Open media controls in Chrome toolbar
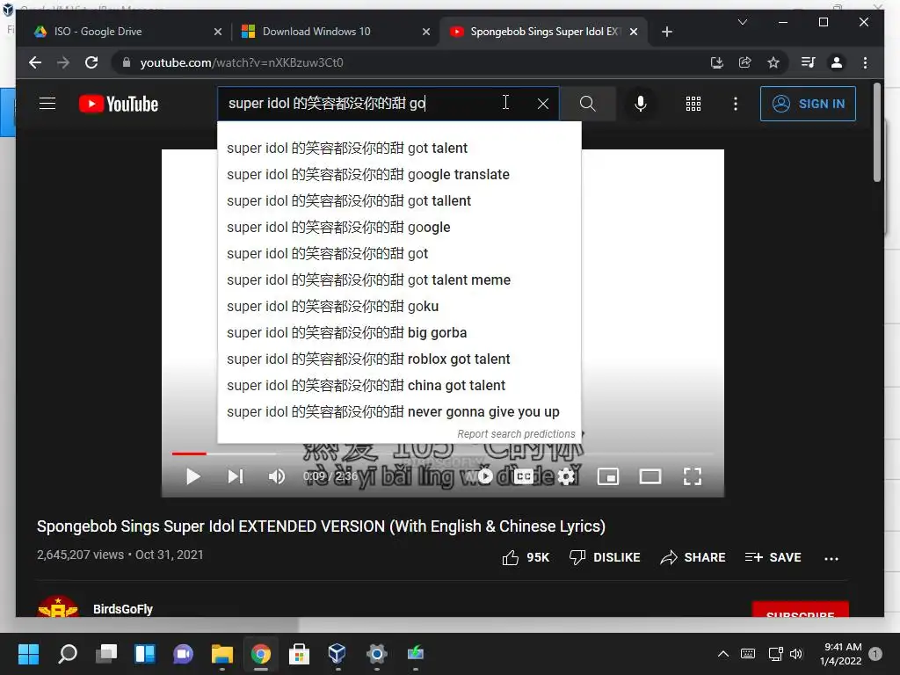The height and width of the screenshot is (675, 900). pyautogui.click(x=809, y=62)
